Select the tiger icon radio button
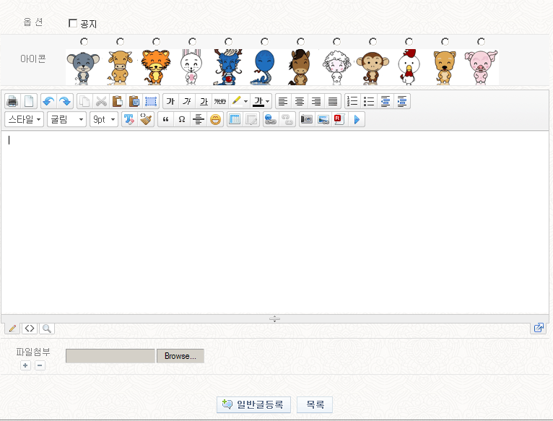 [x=156, y=42]
